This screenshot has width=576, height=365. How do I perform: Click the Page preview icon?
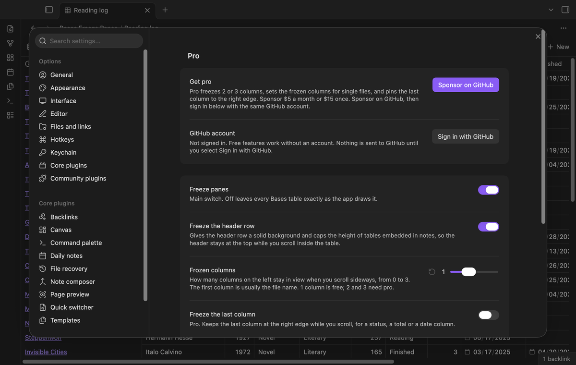pos(43,294)
